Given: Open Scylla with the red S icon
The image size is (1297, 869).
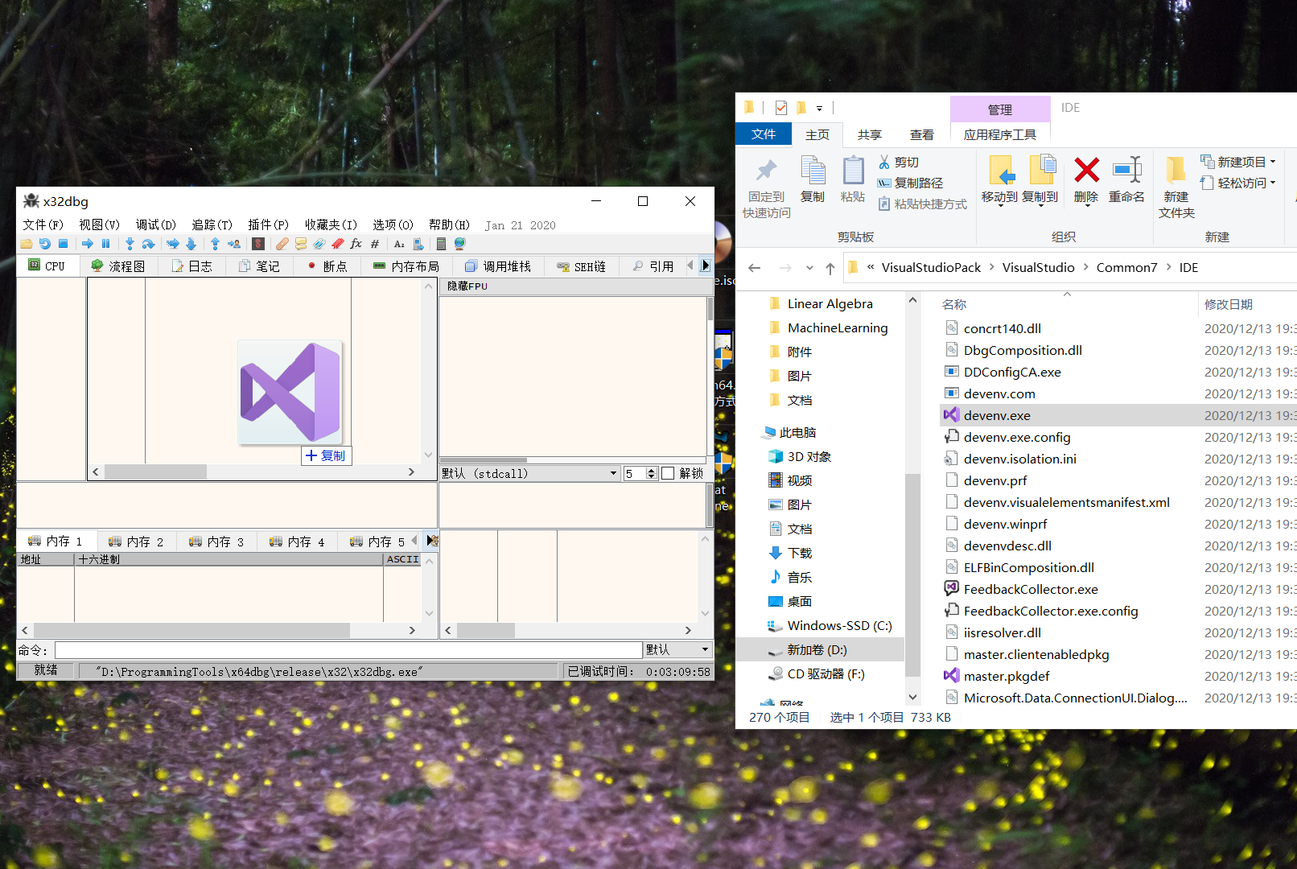Looking at the screenshot, I should tap(258, 244).
